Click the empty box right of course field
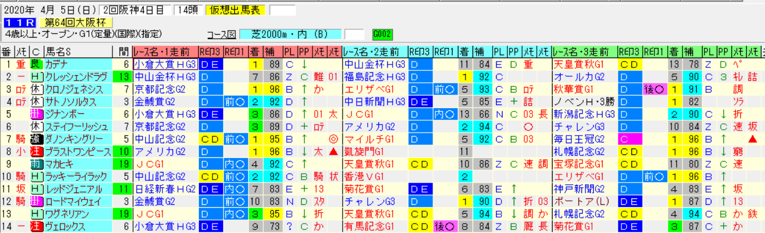 point(354,34)
